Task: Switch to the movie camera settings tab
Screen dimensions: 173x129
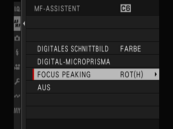Action: 17,67
